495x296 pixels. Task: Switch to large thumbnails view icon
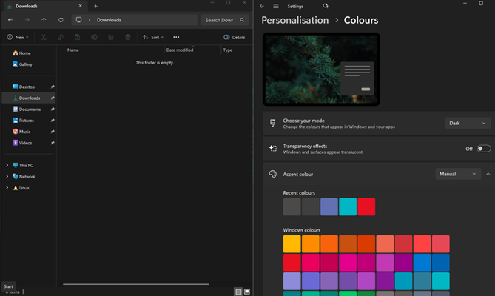point(247,292)
